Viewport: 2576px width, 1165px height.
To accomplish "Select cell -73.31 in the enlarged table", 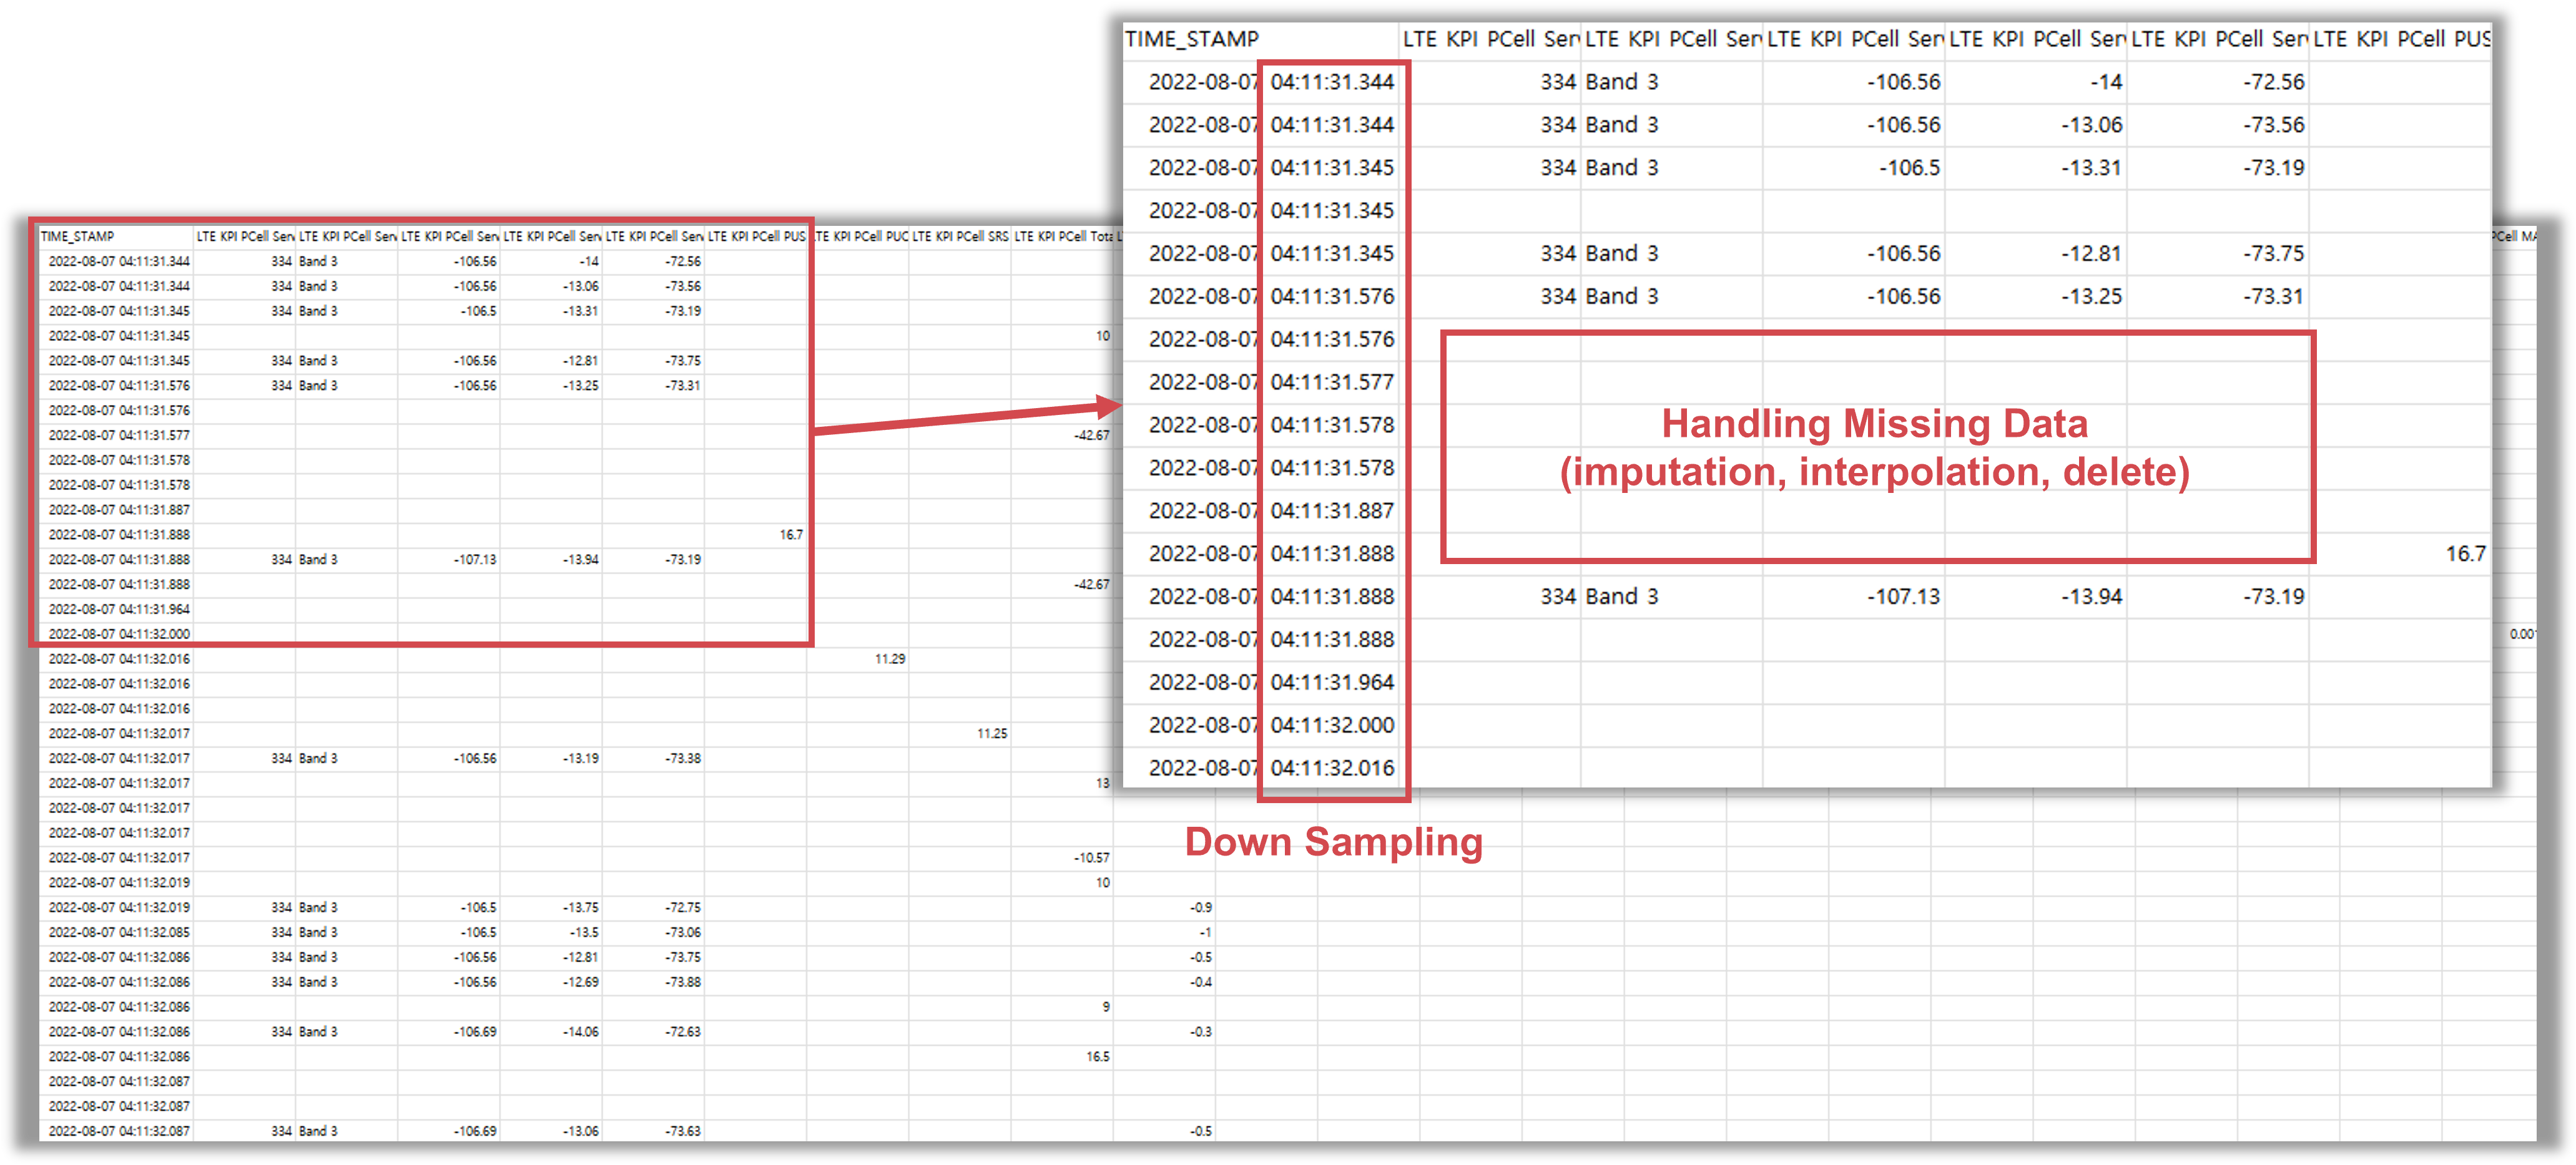I will click(2273, 297).
